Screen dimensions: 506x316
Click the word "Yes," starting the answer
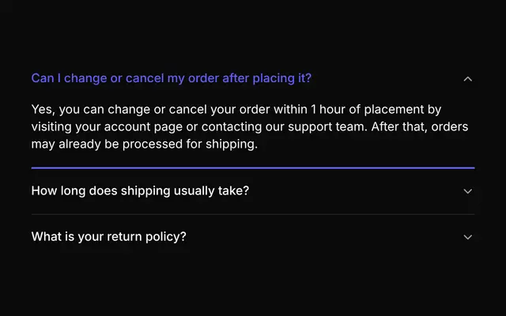click(x=43, y=110)
